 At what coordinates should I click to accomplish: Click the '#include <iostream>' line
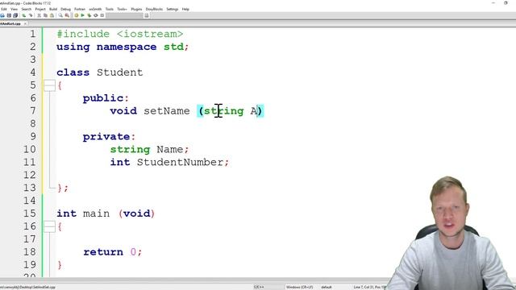click(120, 34)
